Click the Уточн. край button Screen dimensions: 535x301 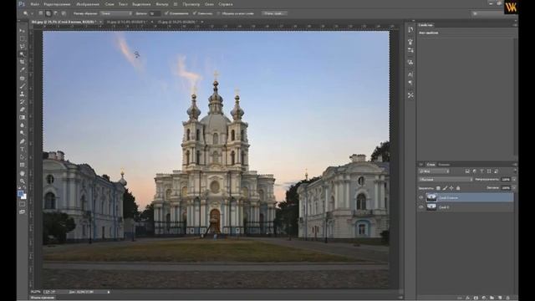275,13
